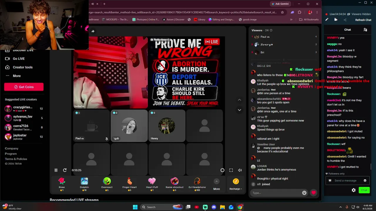Open the community members icon beside Chat
The width and height of the screenshot is (376, 211).
click(x=365, y=30)
